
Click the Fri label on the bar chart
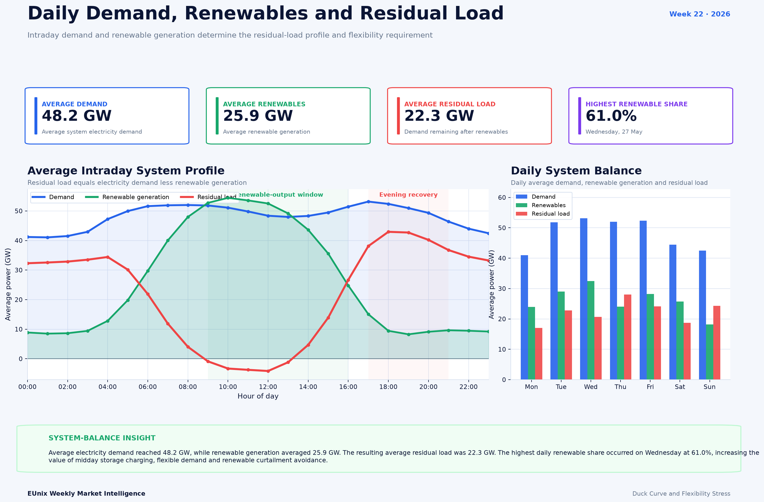pos(650,387)
